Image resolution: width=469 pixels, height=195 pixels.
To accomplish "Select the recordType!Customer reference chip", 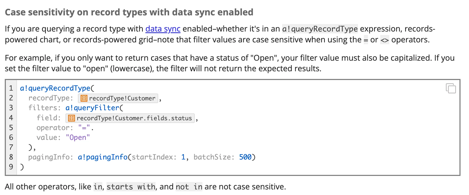I will click(x=118, y=98).
